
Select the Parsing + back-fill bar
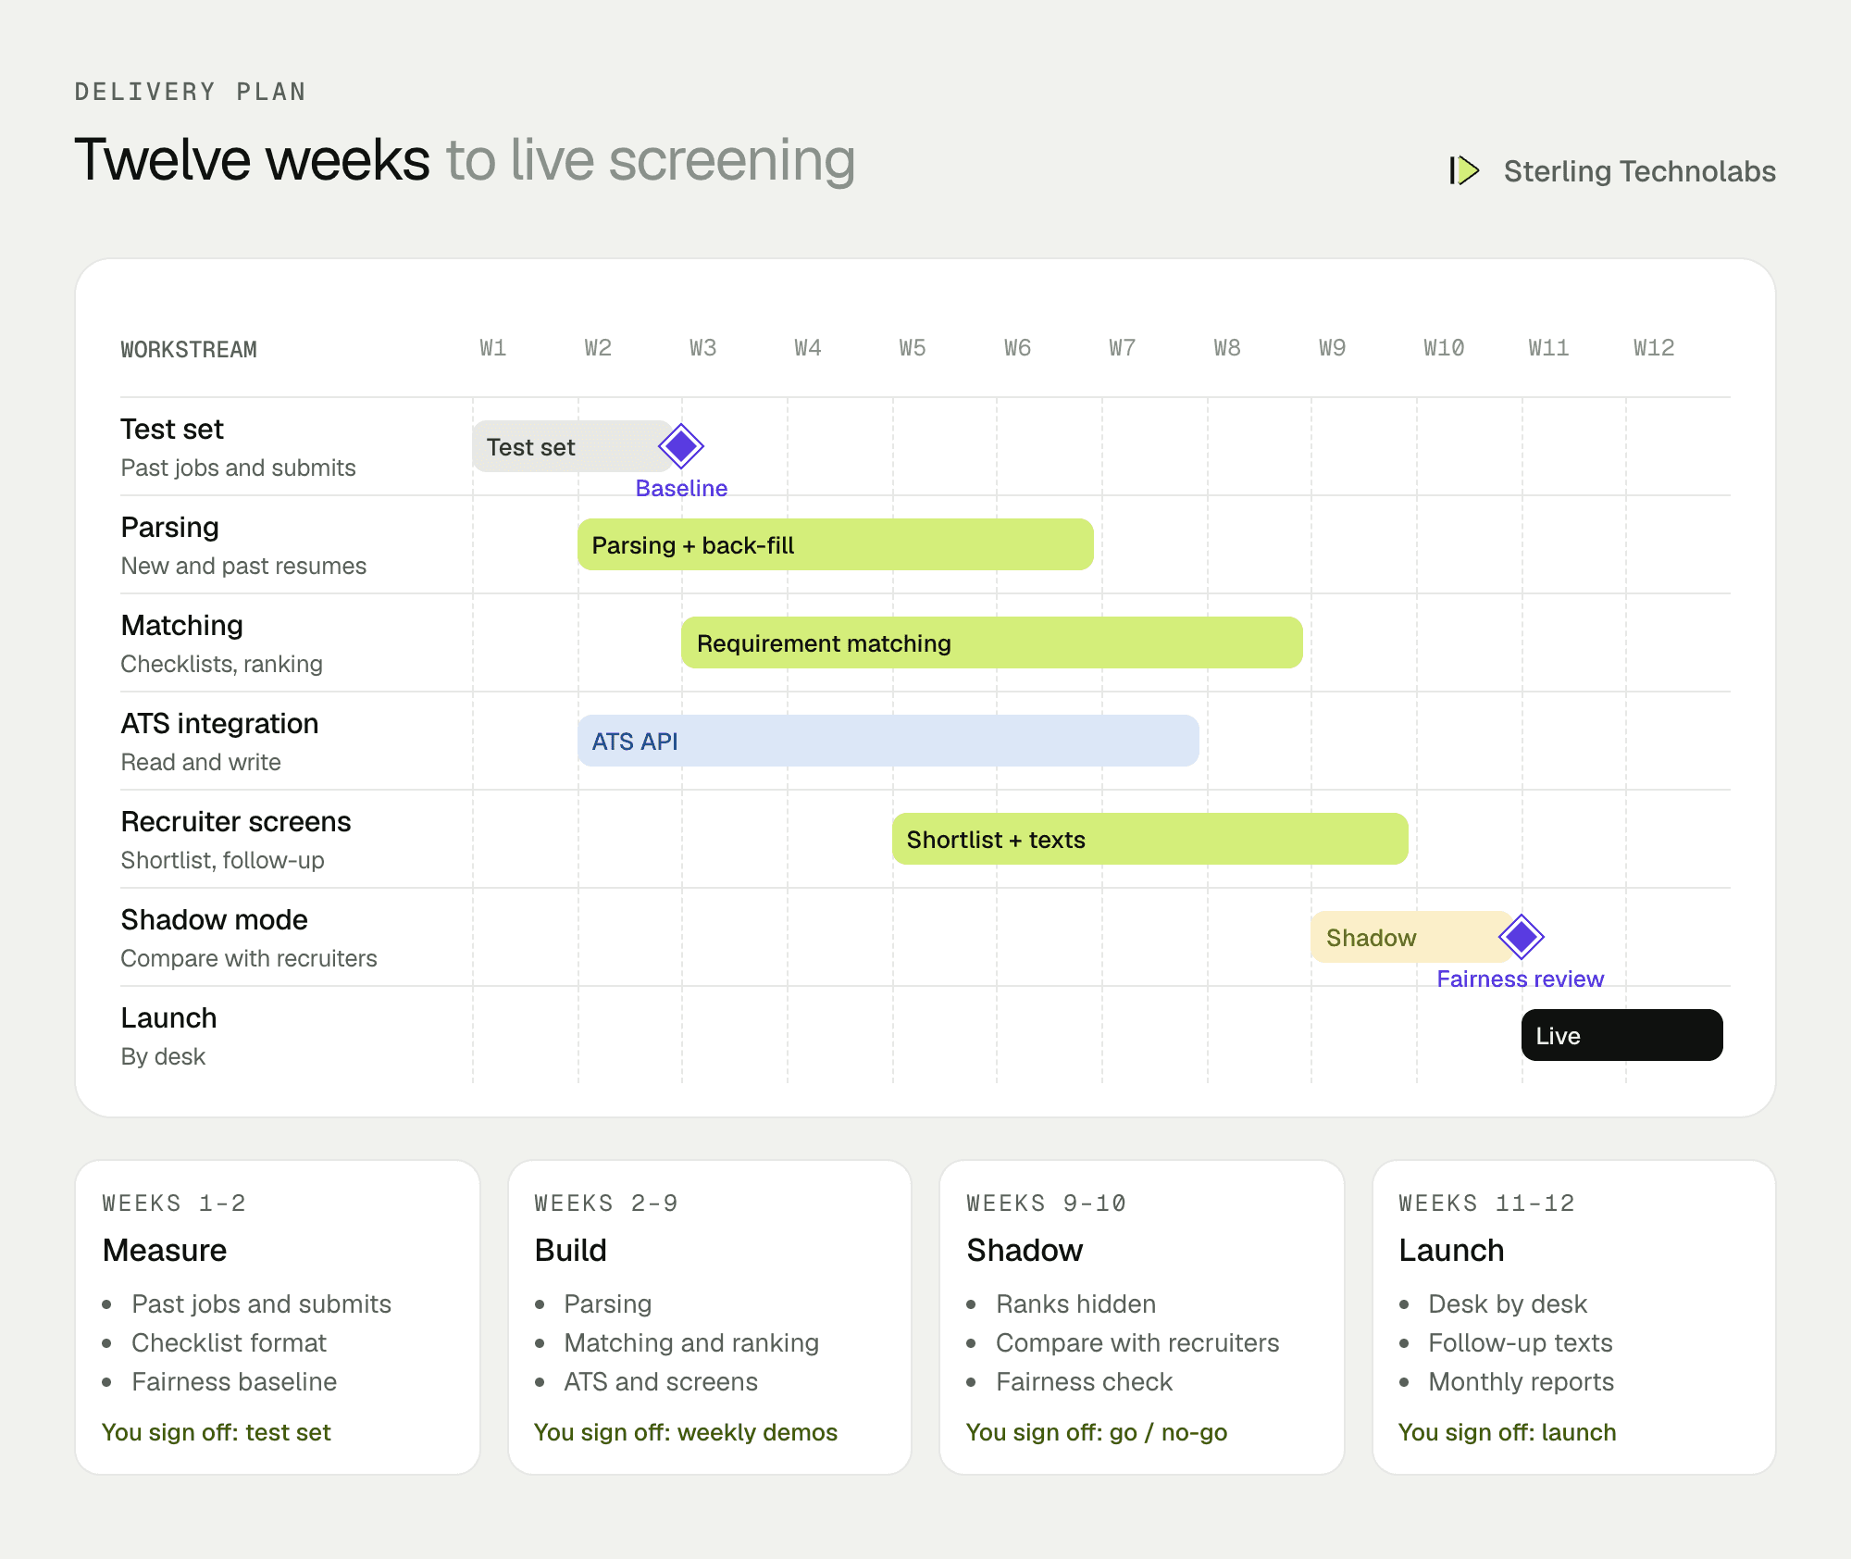point(836,544)
